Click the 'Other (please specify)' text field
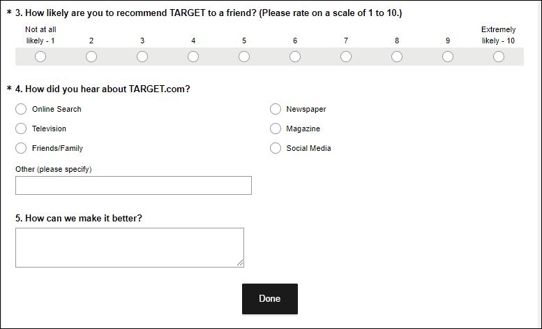This screenshot has height=329, width=542. (x=133, y=185)
